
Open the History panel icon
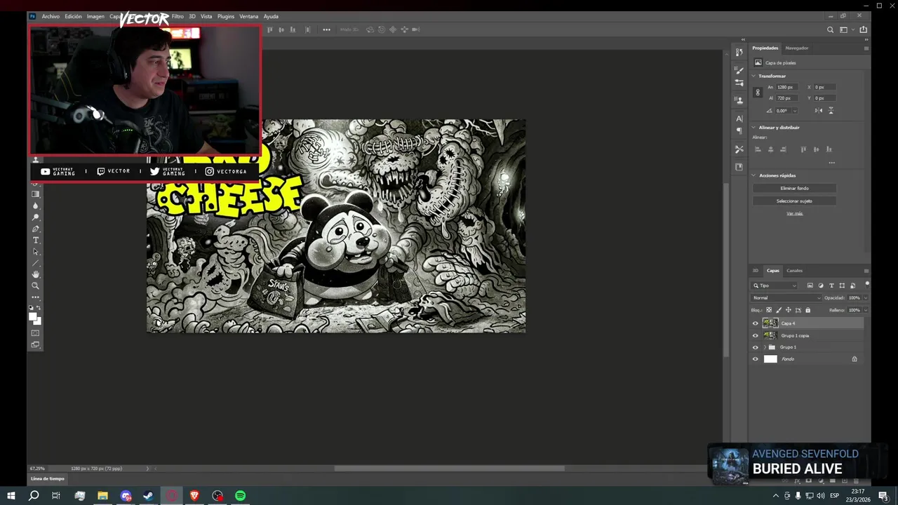(739, 52)
